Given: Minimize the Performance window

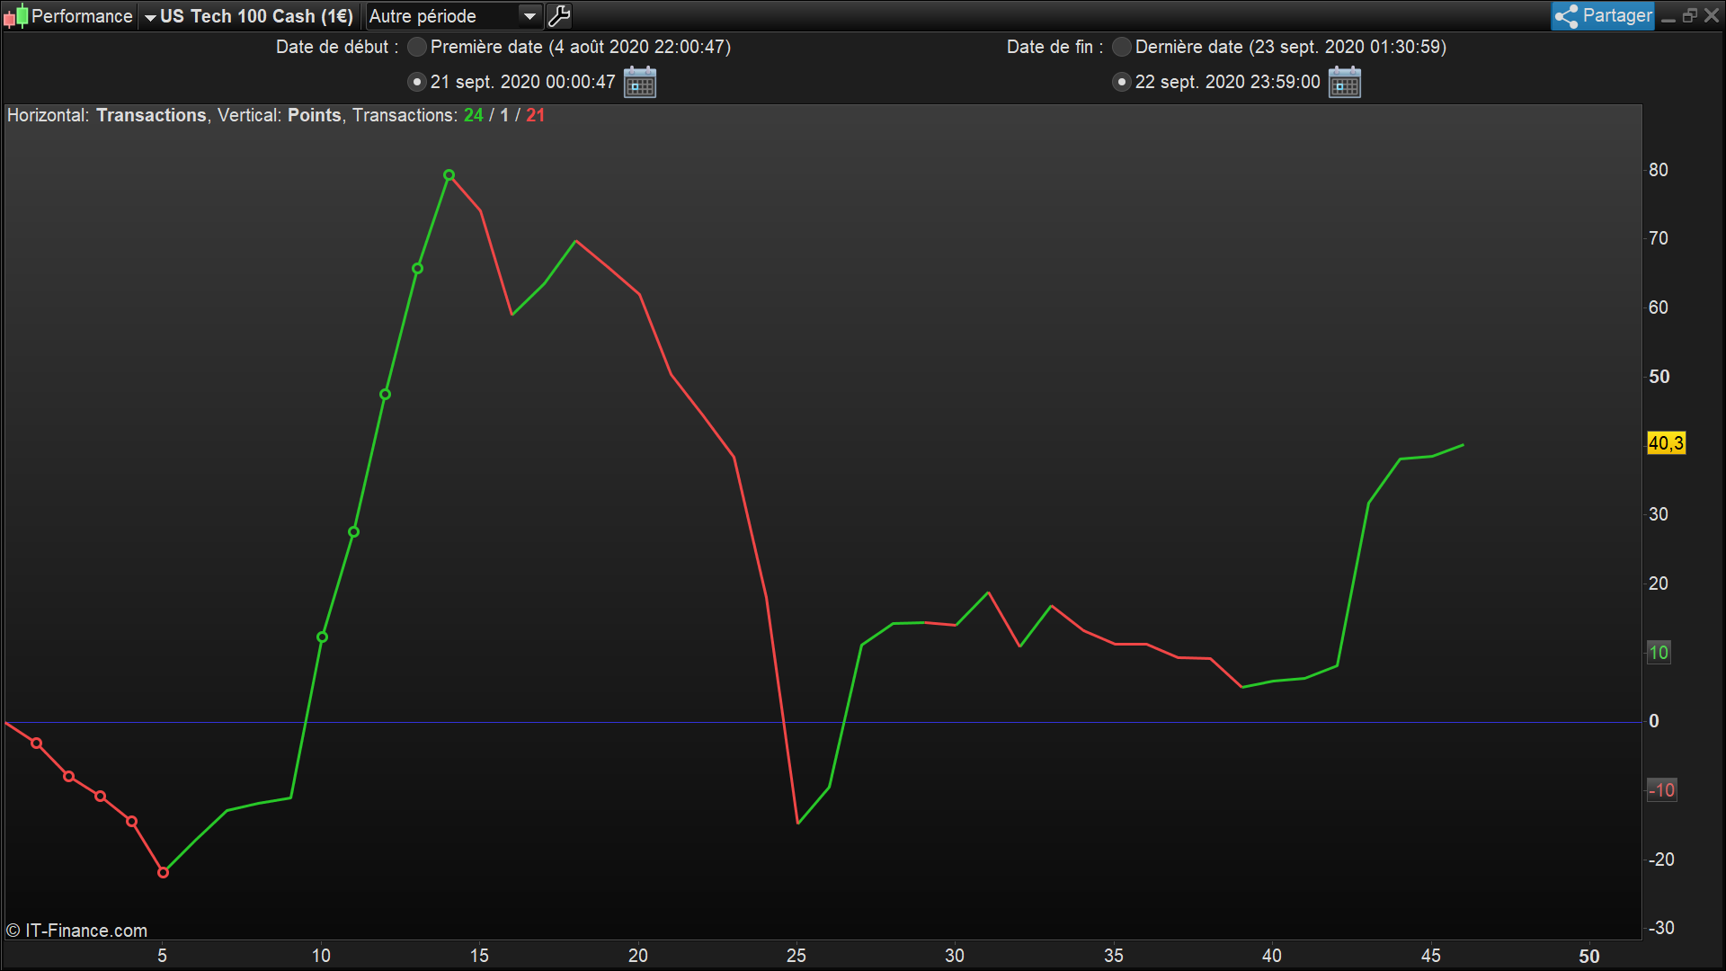Looking at the screenshot, I should (1668, 16).
